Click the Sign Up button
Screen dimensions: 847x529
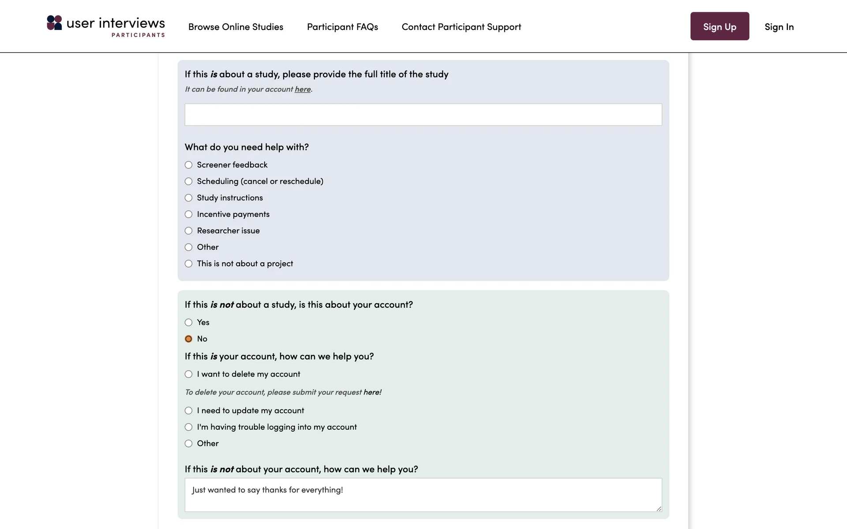(x=720, y=26)
